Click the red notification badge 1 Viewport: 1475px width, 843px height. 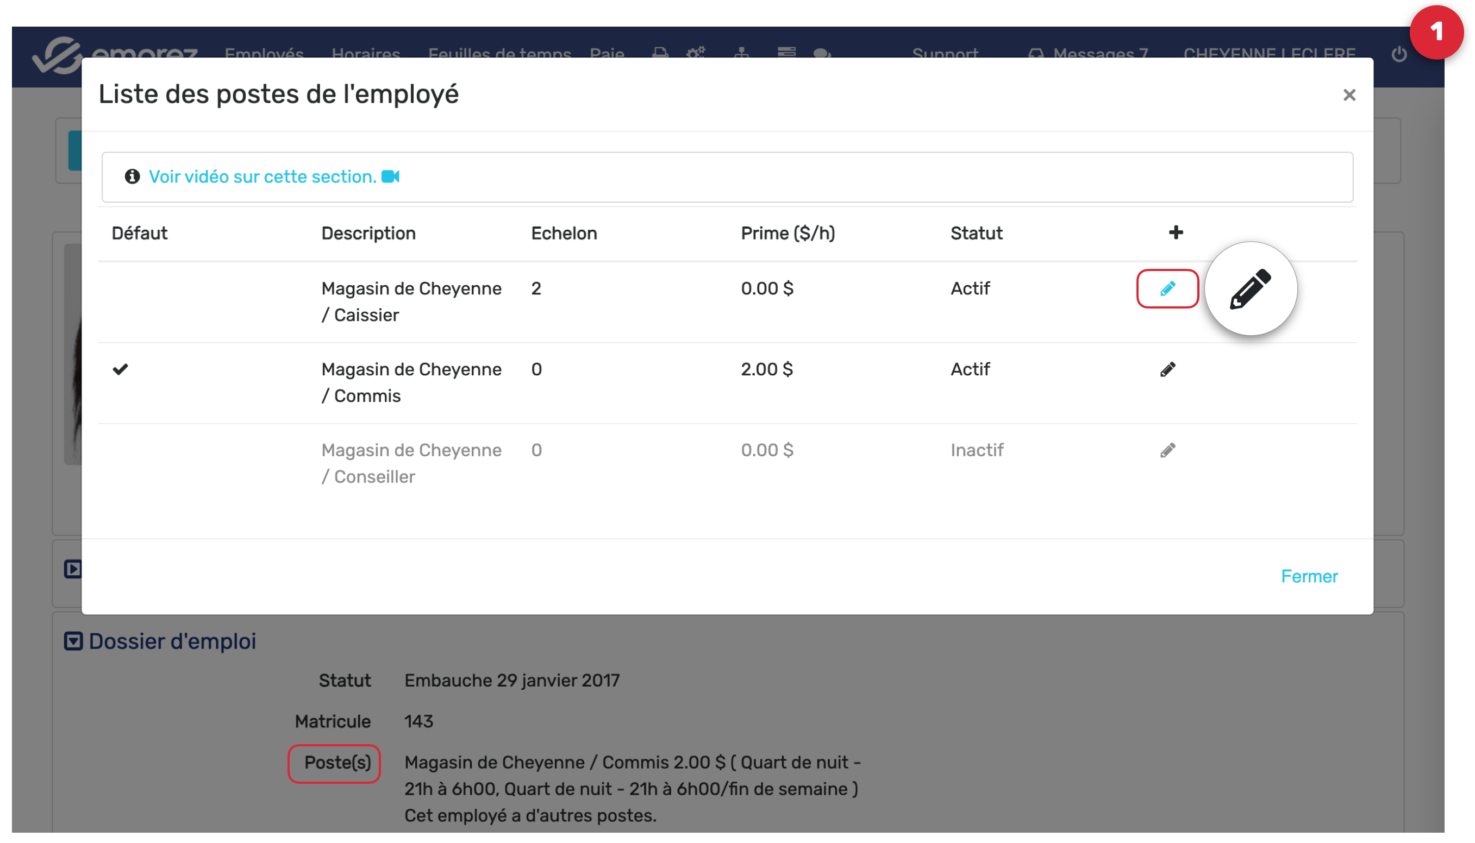pos(1436,33)
